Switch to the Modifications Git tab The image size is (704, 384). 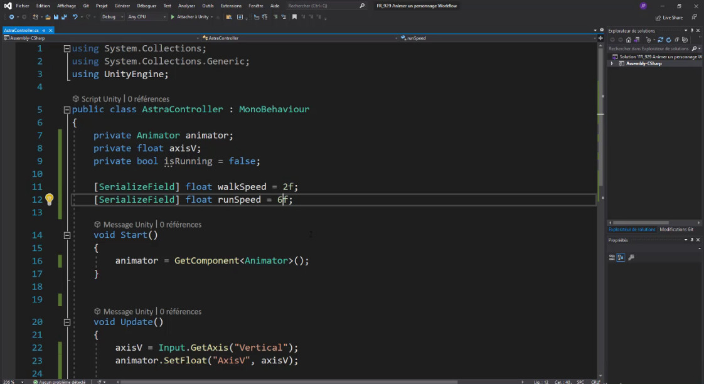(x=676, y=230)
